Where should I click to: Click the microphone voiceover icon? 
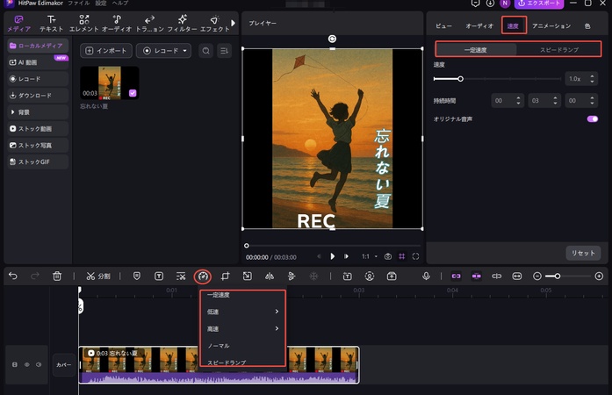tap(426, 276)
